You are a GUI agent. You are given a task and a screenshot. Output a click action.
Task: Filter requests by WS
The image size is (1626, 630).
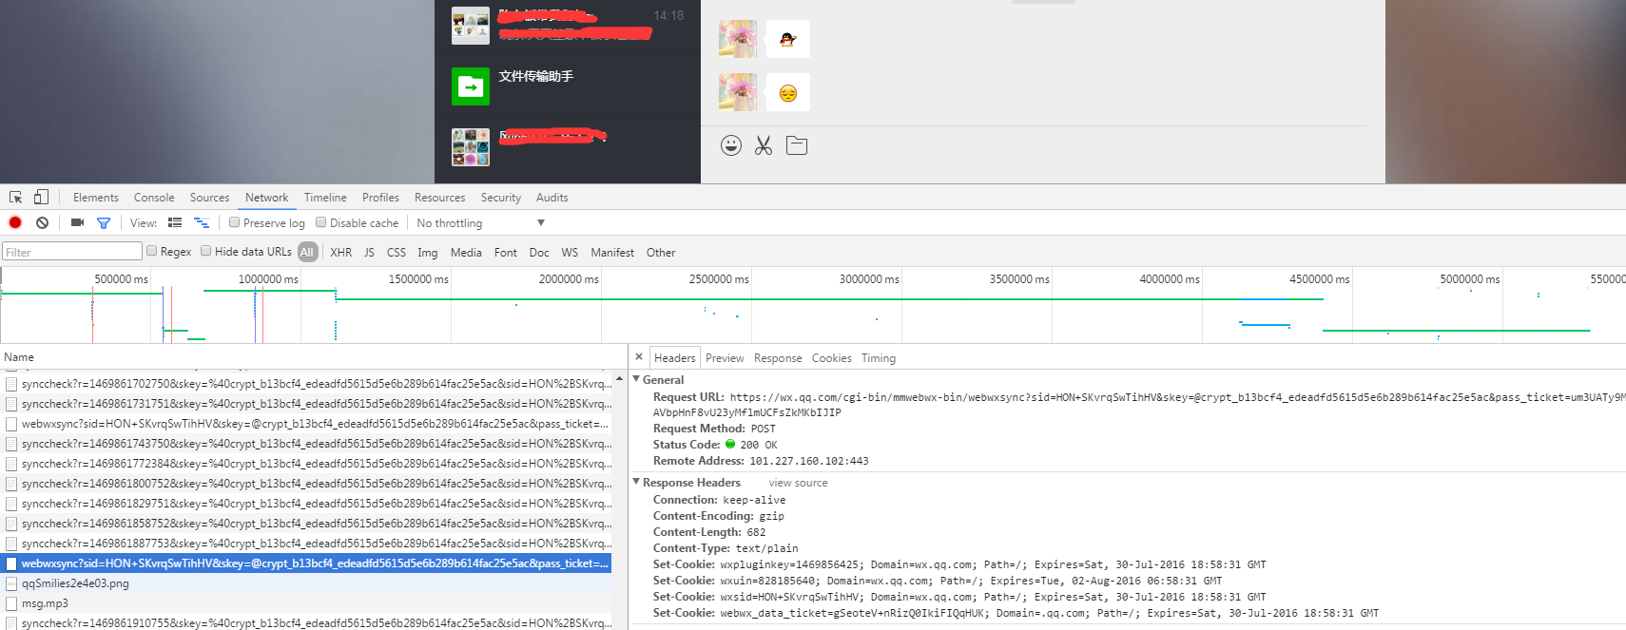[570, 252]
